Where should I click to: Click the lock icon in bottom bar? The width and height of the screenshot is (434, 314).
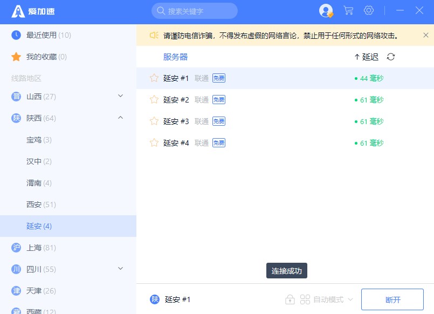(x=290, y=299)
